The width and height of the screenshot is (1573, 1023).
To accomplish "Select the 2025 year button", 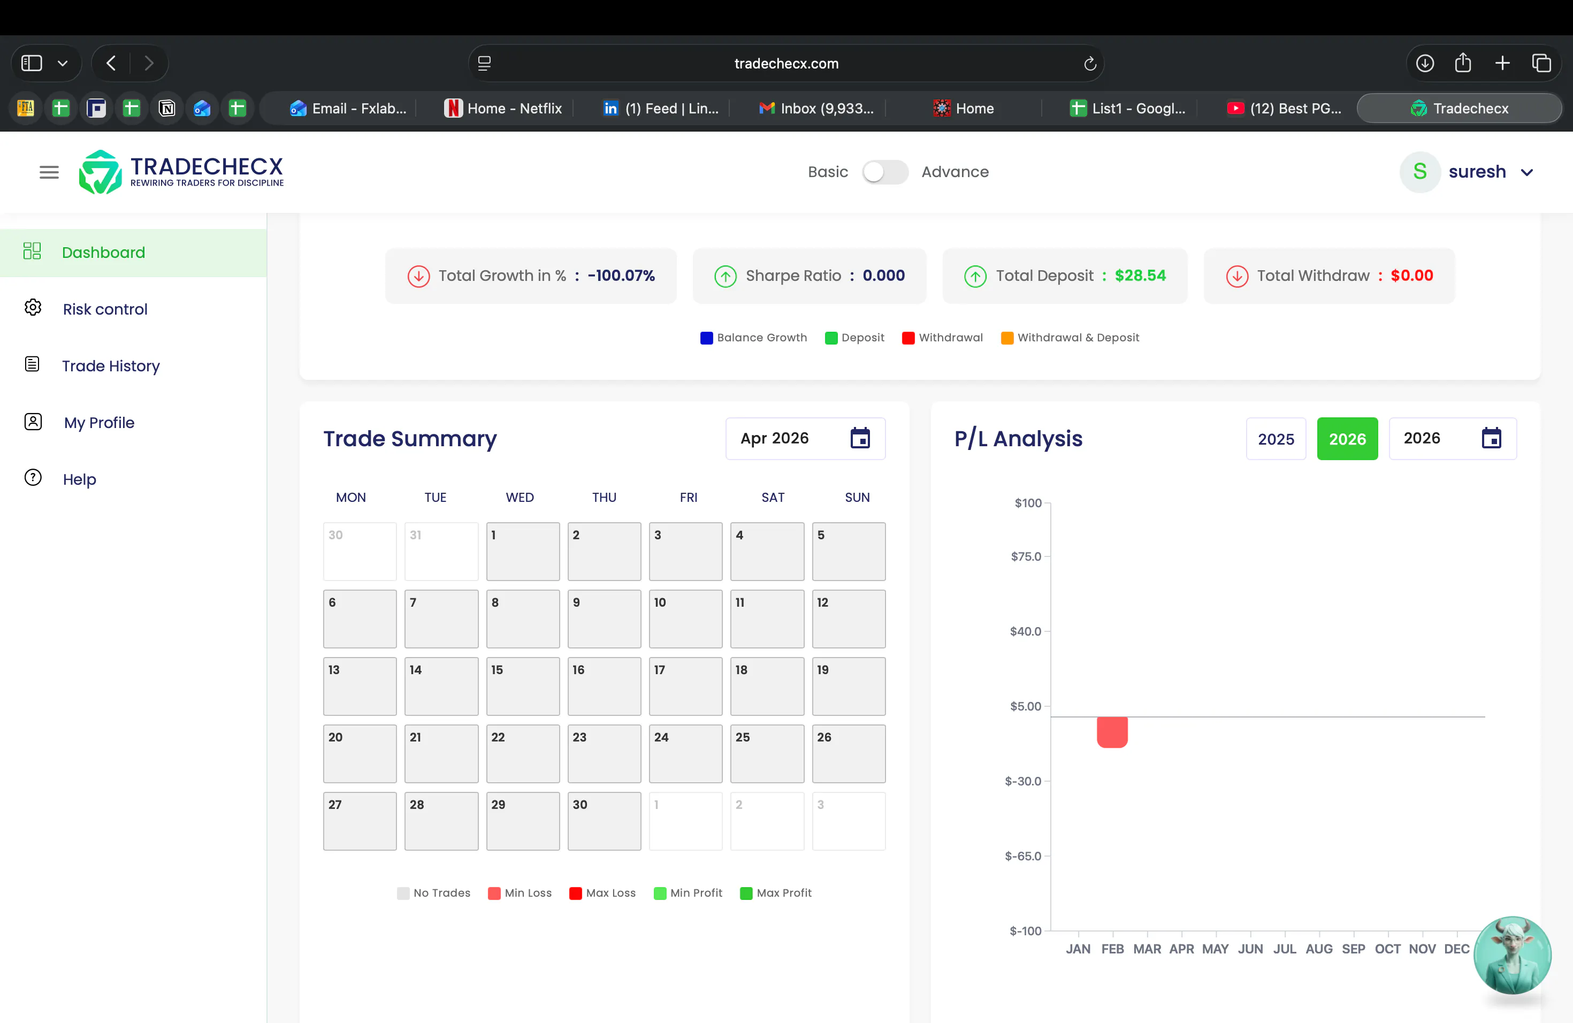I will [1276, 439].
